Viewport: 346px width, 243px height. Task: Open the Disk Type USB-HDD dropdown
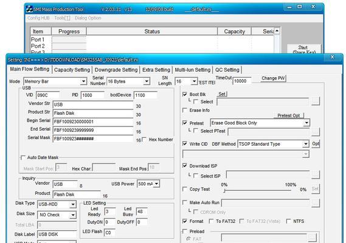pos(73,204)
